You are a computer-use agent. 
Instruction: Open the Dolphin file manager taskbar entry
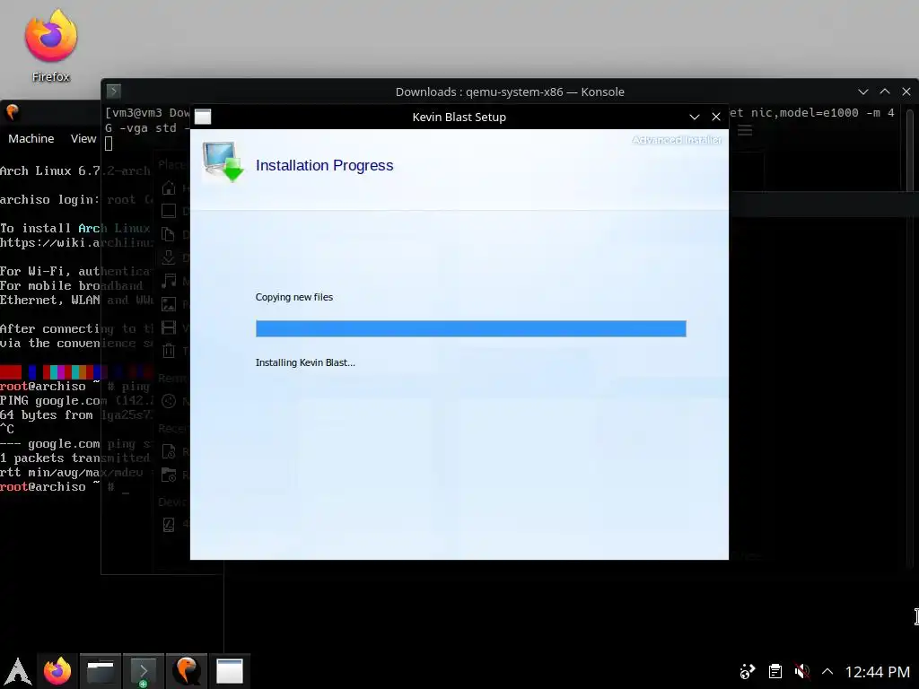[x=101, y=671]
